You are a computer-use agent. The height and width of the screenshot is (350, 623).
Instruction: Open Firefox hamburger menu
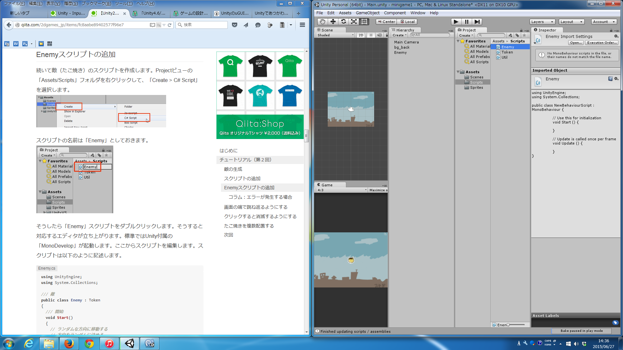[302, 25]
